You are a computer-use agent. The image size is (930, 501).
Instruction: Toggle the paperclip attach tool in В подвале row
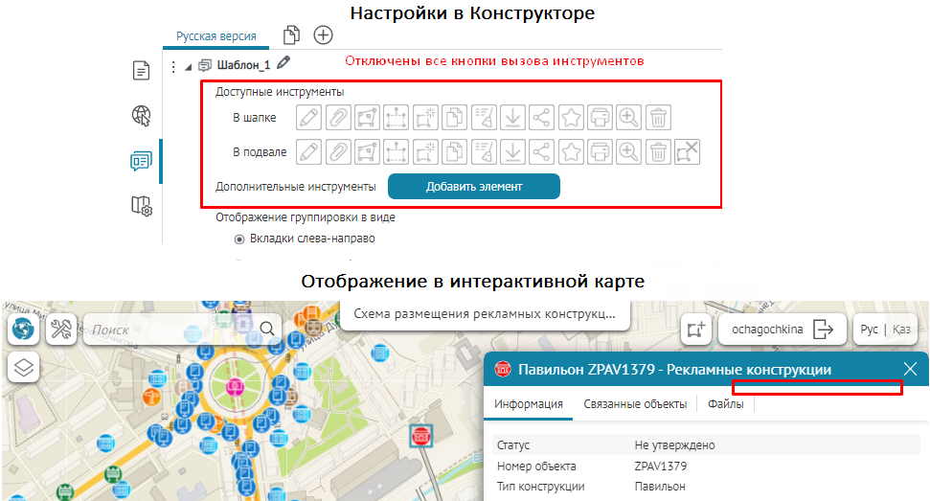point(337,151)
